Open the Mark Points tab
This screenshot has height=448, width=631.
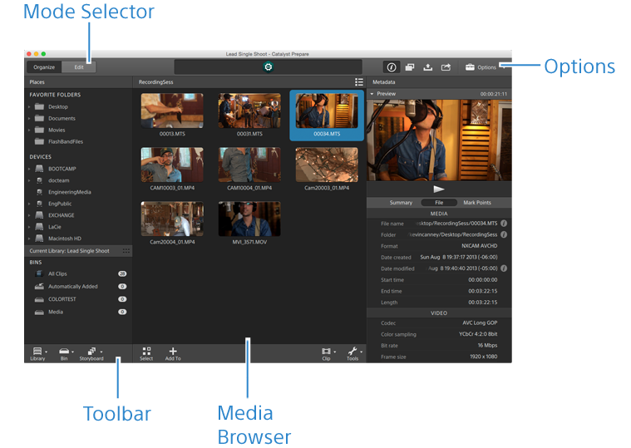point(476,202)
